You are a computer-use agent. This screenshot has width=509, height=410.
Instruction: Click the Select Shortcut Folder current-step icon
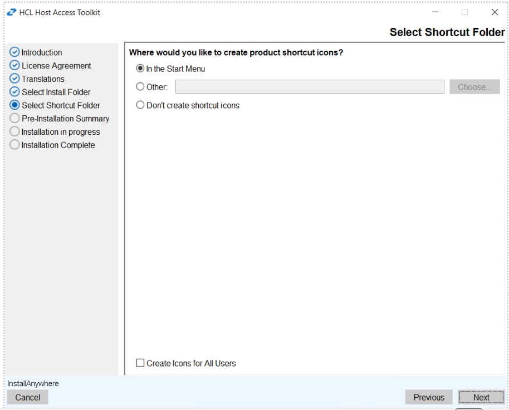click(15, 105)
